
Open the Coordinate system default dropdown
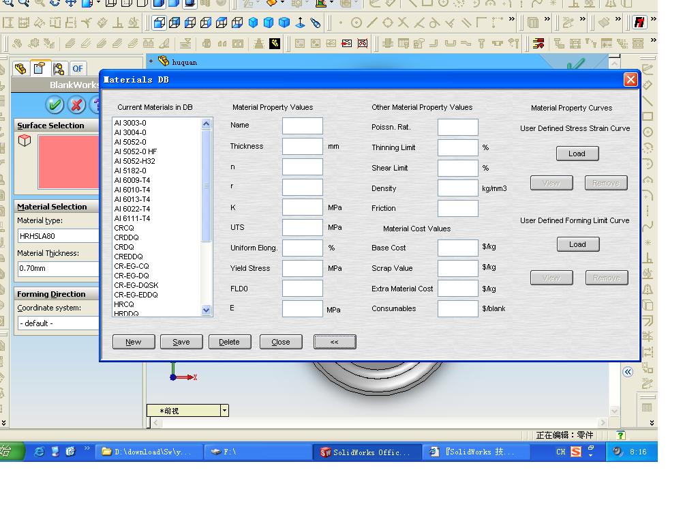pos(59,323)
